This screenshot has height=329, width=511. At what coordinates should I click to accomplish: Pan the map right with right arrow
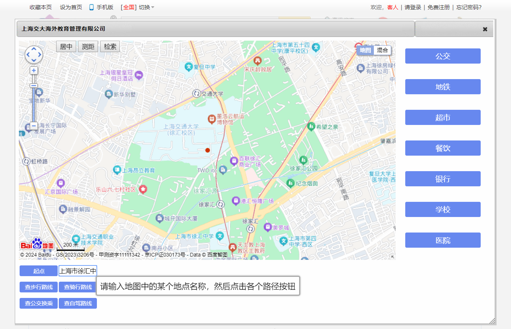tap(40, 55)
